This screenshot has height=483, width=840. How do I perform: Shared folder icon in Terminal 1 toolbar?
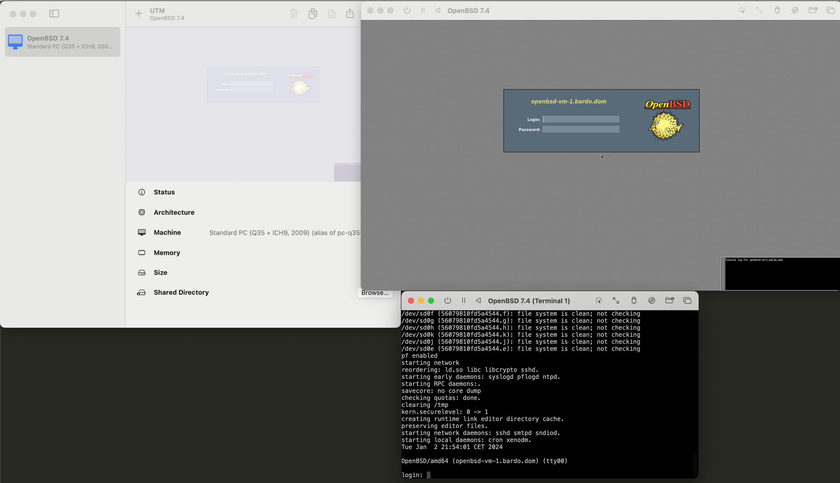point(669,300)
